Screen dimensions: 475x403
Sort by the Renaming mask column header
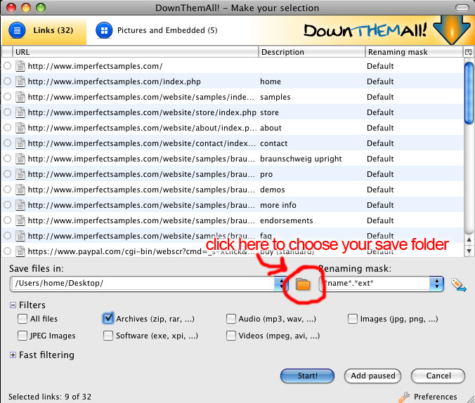tap(414, 52)
